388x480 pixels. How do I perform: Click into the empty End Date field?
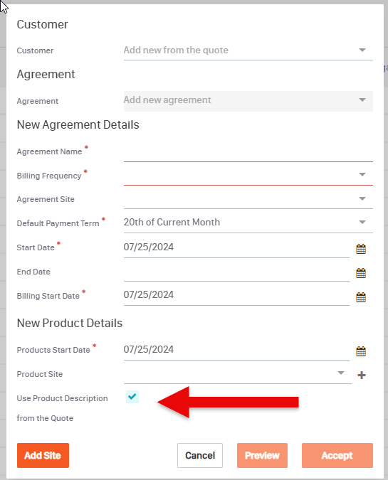click(x=236, y=272)
